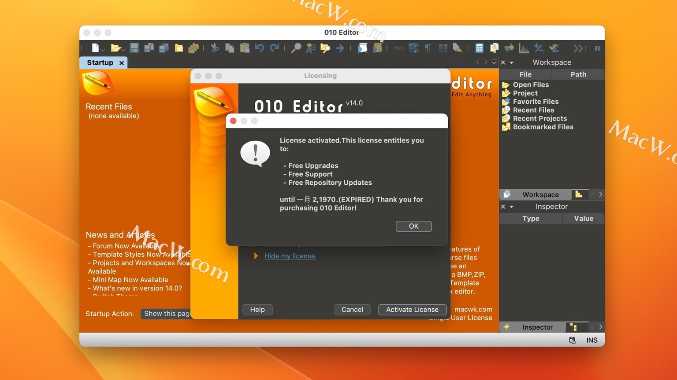The width and height of the screenshot is (677, 380).
Task: Click the Run Template toolbar icon
Action: click(x=377, y=48)
